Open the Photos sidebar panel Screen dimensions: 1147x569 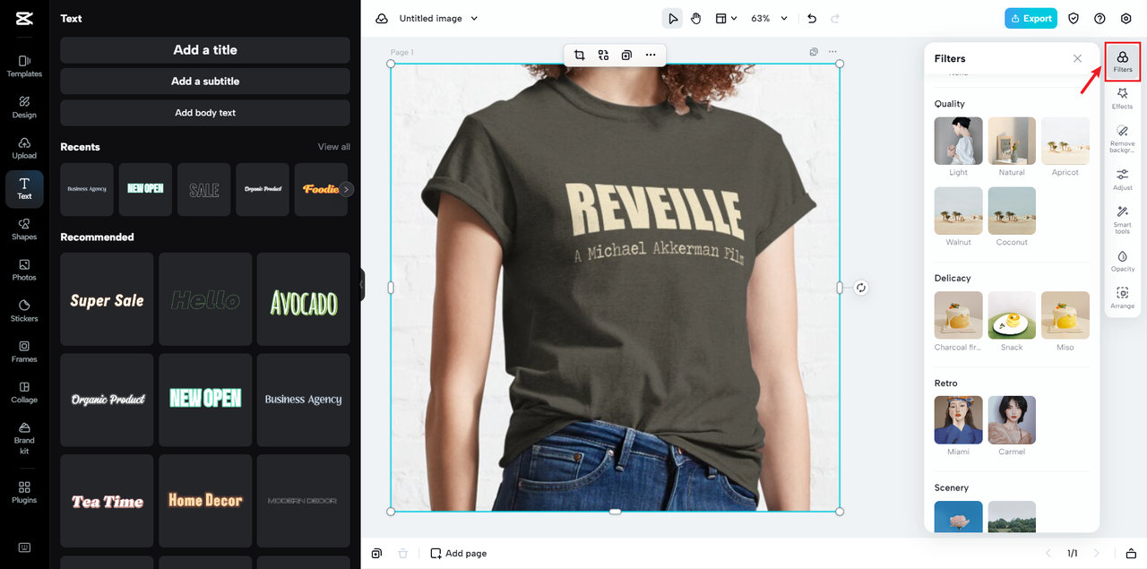click(24, 270)
